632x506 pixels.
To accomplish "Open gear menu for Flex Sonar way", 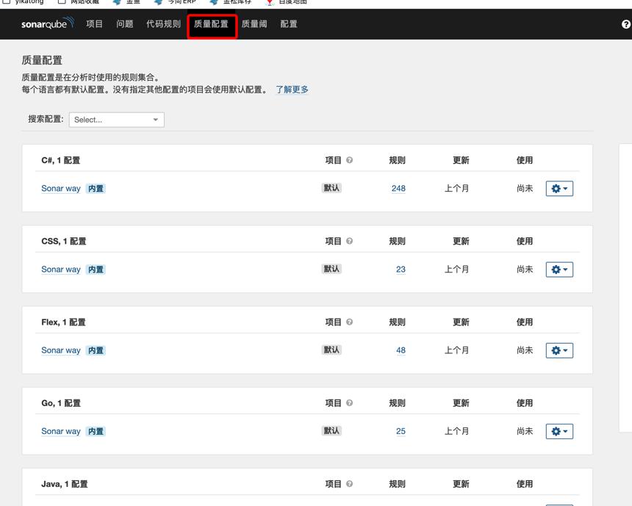I will pyautogui.click(x=559, y=350).
